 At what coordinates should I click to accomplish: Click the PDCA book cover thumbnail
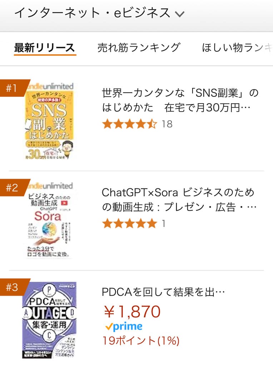pyautogui.click(x=50, y=322)
